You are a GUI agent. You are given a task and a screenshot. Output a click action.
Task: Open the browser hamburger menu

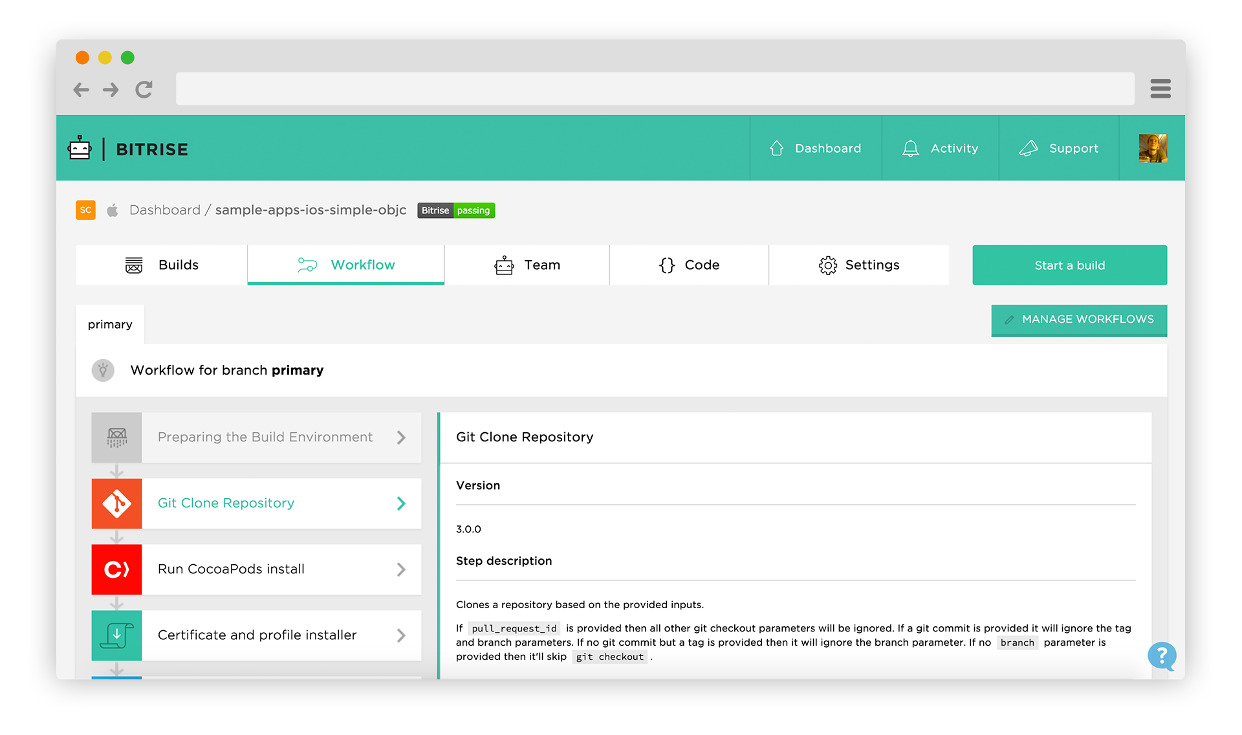1160,89
